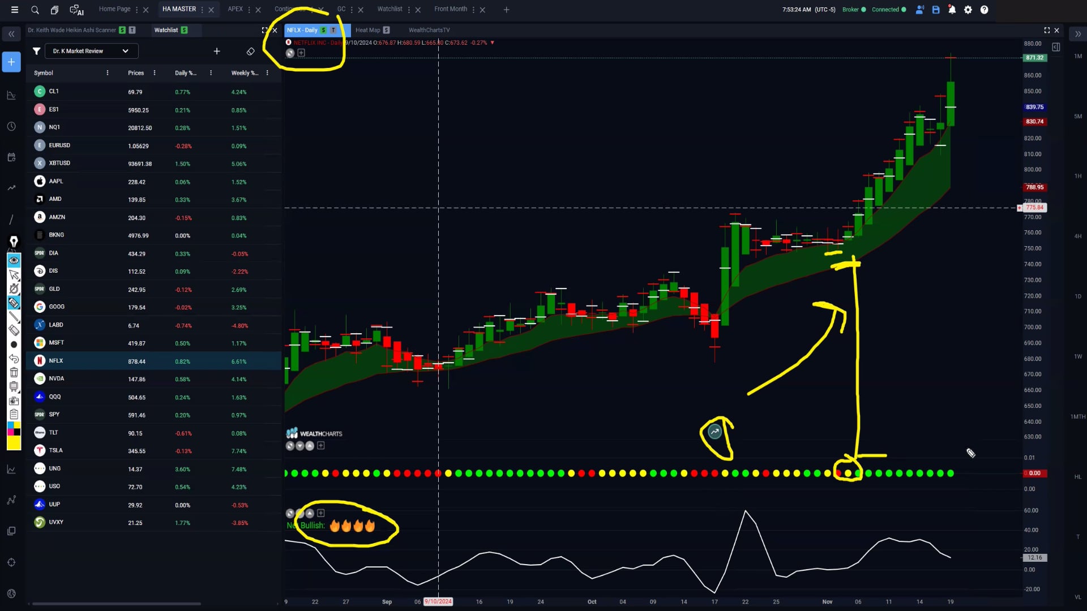Open the HA MASTER tab options dots
The height and width of the screenshot is (611, 1087).
click(202, 10)
